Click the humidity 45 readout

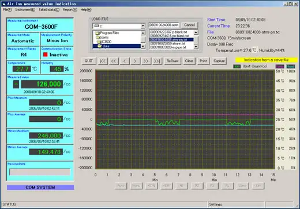[x=57, y=69]
